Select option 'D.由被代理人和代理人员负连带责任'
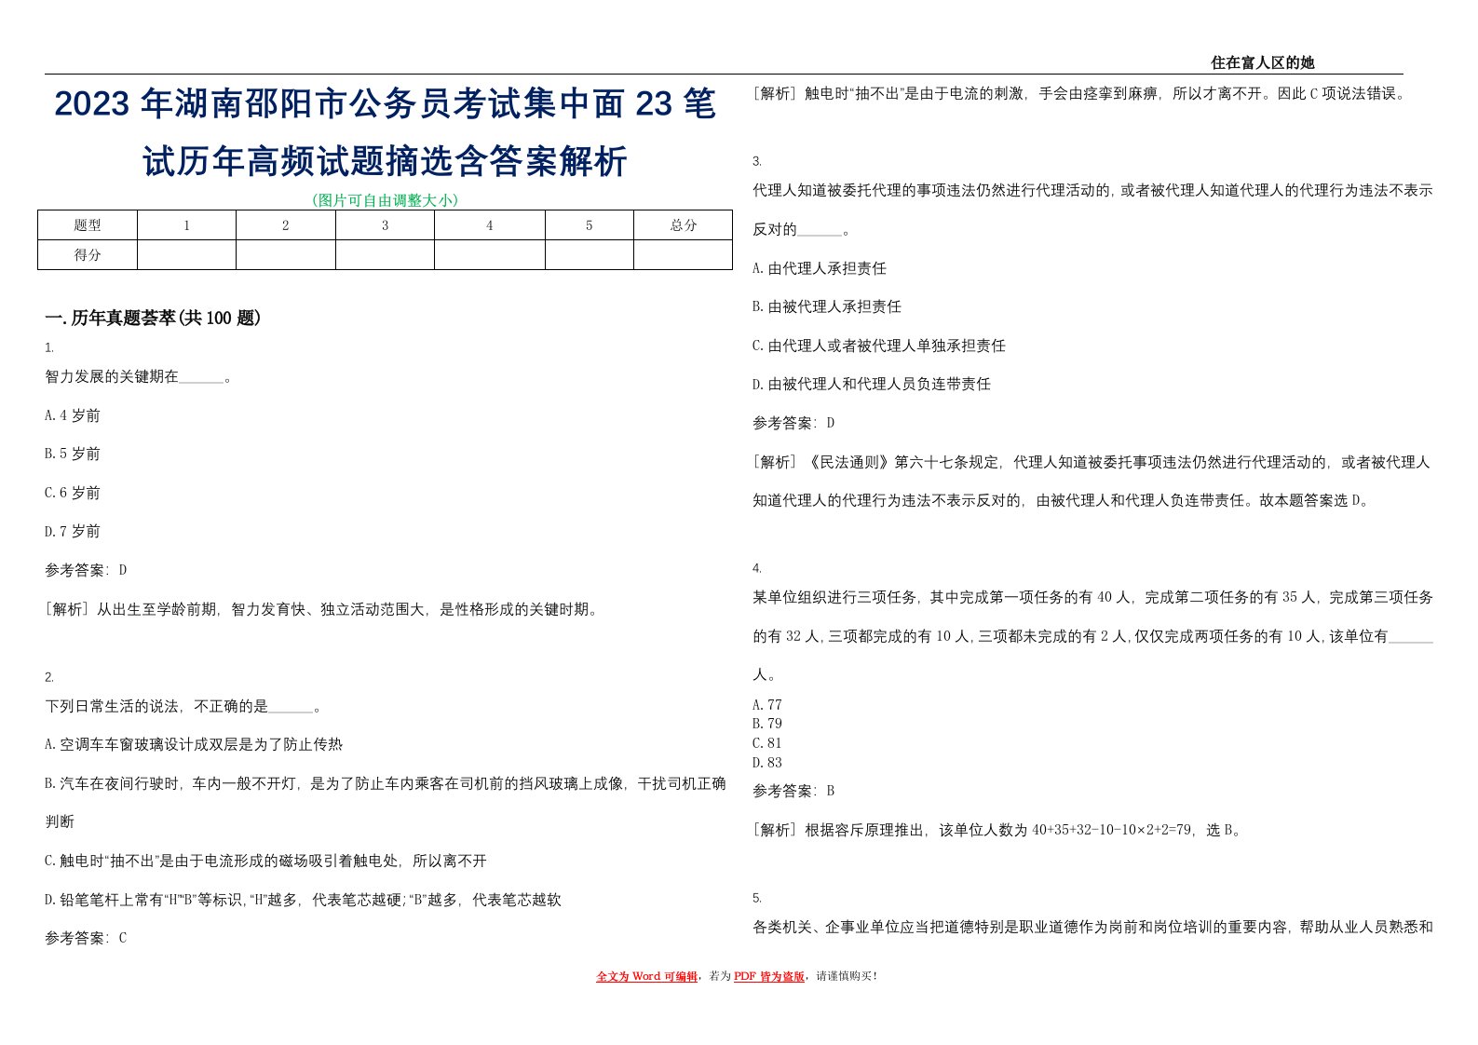The width and height of the screenshot is (1478, 1045). [872, 385]
